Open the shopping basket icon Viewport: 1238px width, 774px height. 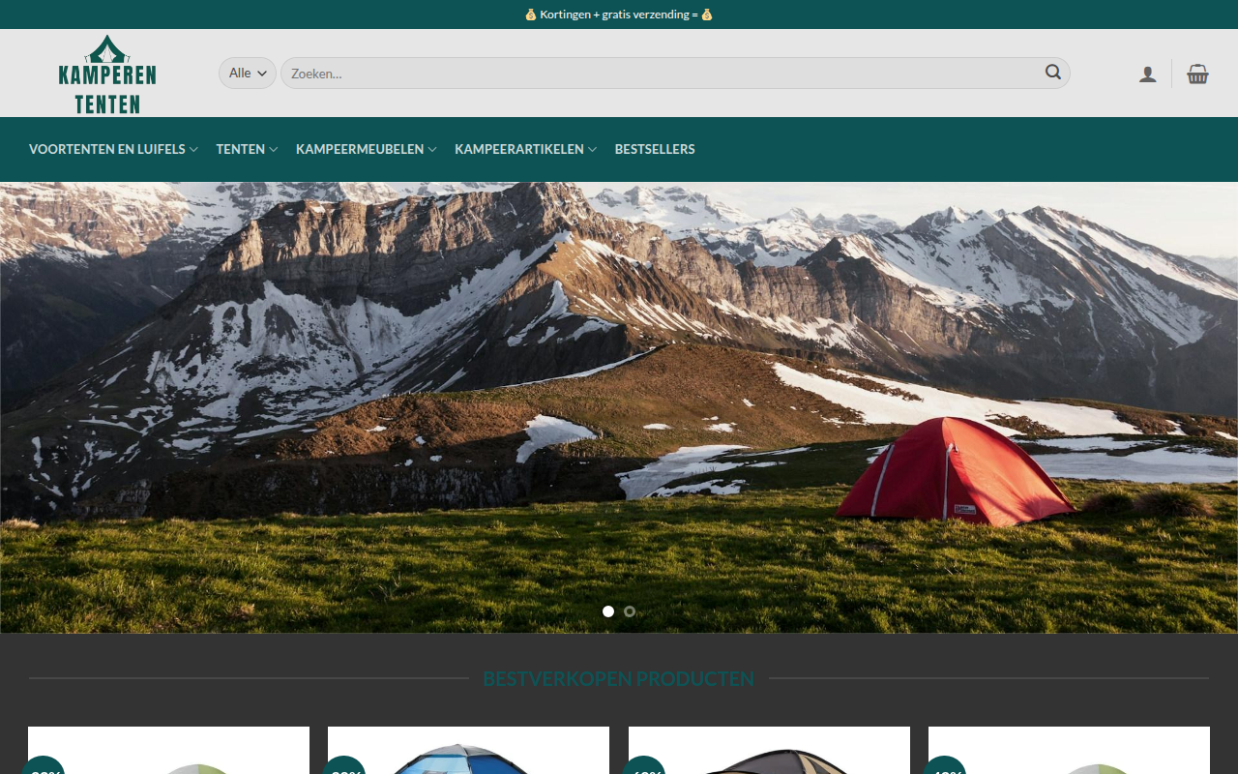click(x=1198, y=74)
